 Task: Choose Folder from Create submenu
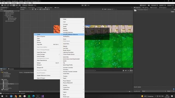(x=72, y=19)
